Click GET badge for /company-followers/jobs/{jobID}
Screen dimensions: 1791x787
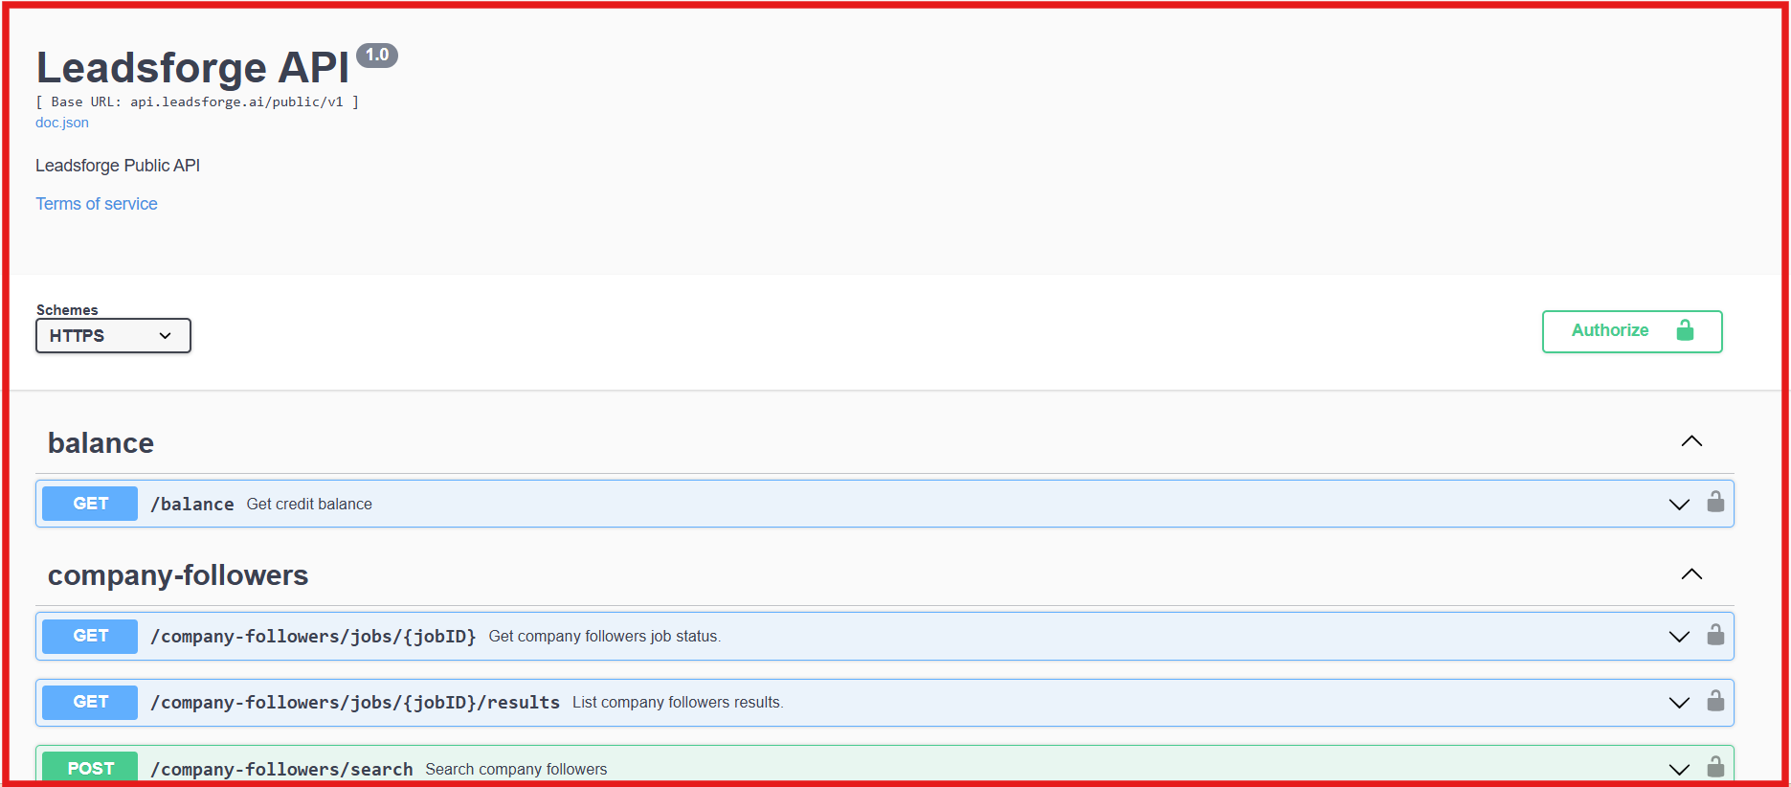90,636
